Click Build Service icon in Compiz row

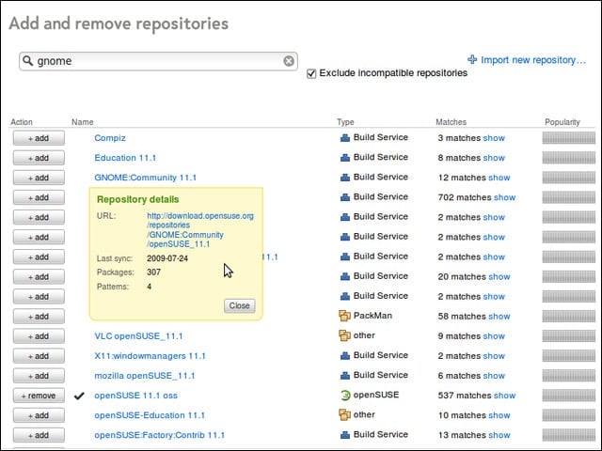pos(345,138)
